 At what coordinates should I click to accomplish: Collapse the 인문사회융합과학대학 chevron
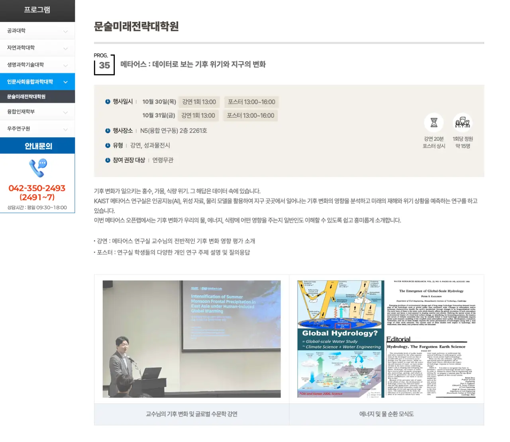point(66,82)
